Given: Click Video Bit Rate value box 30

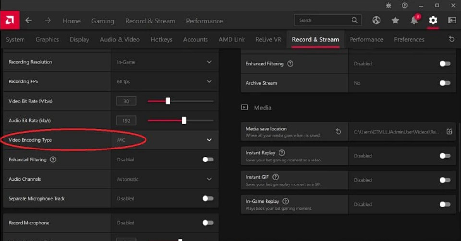Looking at the screenshot, I should (x=126, y=101).
